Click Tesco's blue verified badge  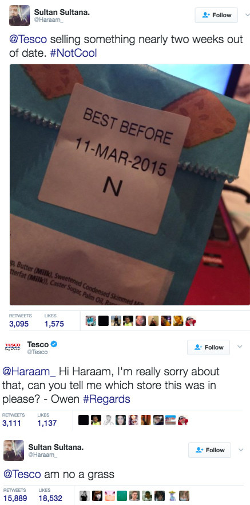click(54, 344)
